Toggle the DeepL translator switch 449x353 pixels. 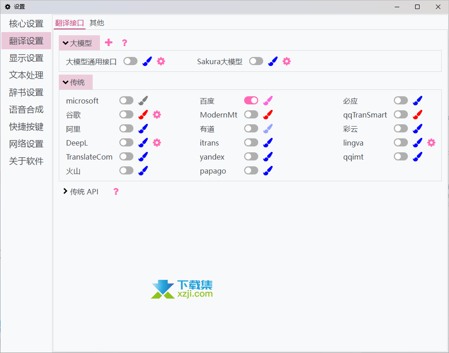coord(127,142)
